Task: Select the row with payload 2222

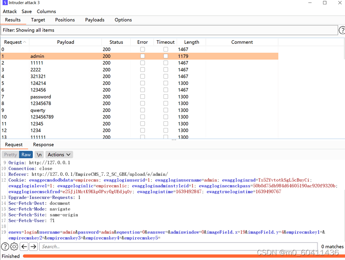Action: [139, 70]
